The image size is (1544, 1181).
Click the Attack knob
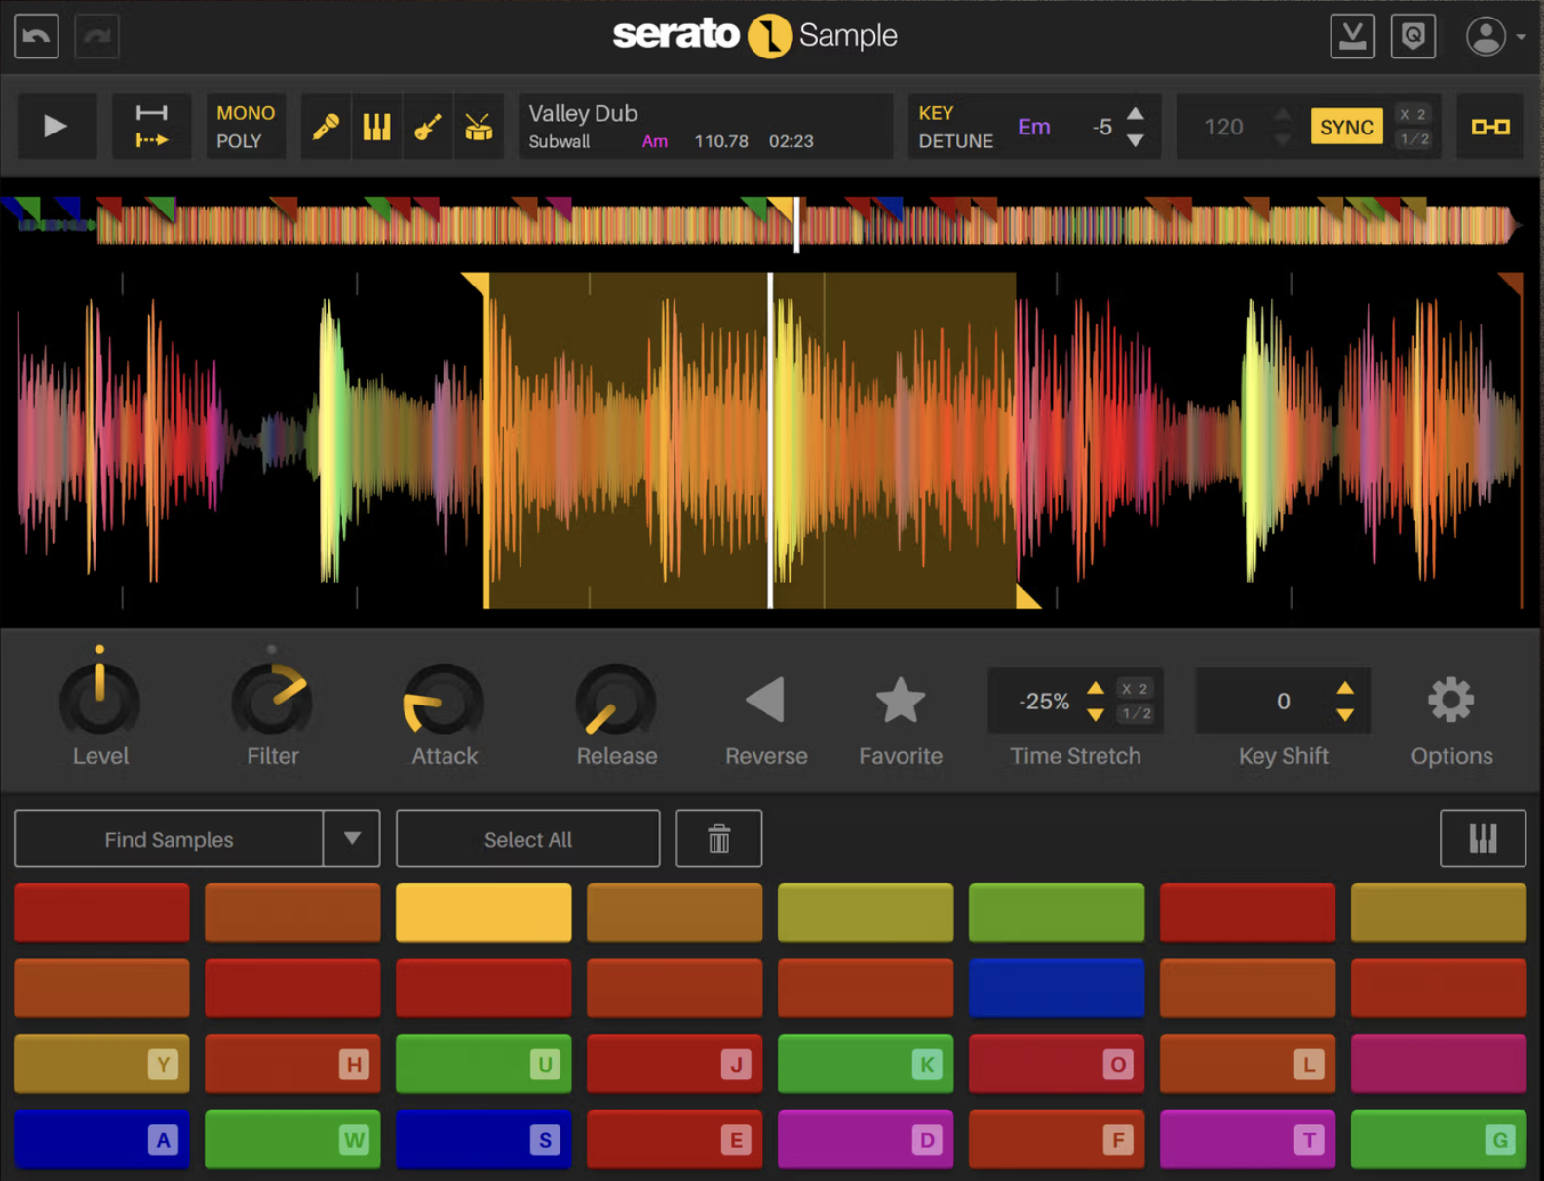[x=444, y=702]
